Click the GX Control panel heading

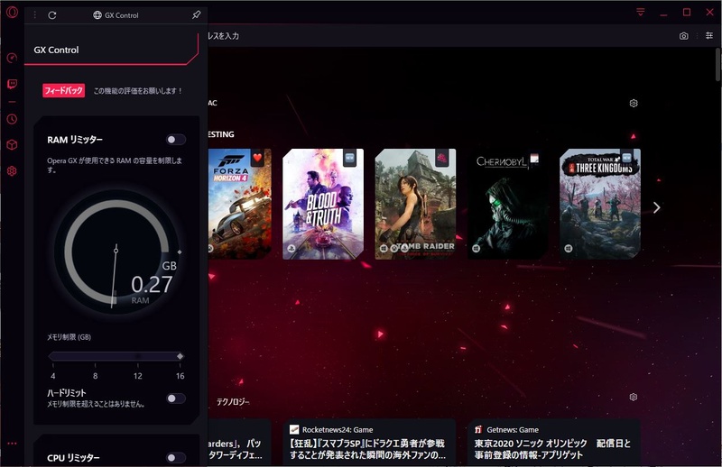tap(56, 50)
